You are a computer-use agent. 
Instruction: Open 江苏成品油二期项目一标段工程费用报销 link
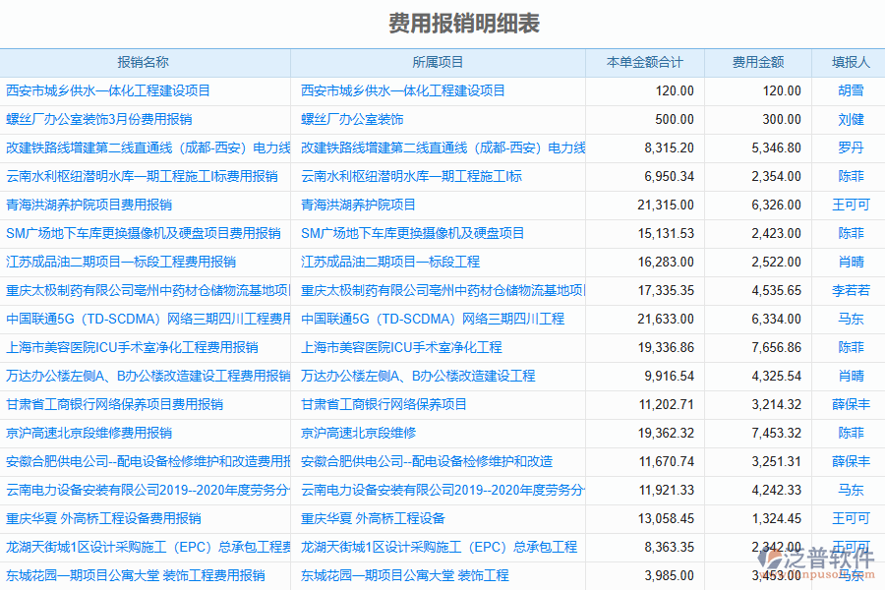point(121,263)
